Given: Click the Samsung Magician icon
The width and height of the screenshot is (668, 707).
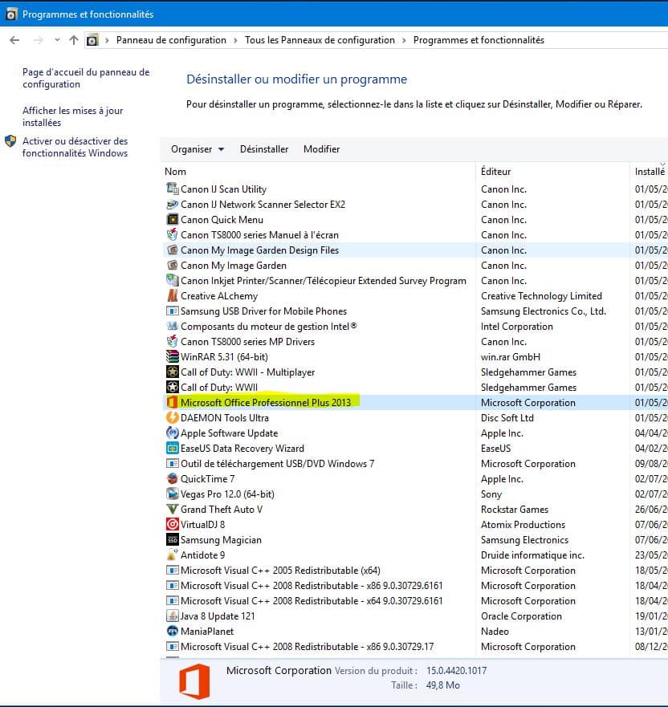Looking at the screenshot, I should coord(173,540).
